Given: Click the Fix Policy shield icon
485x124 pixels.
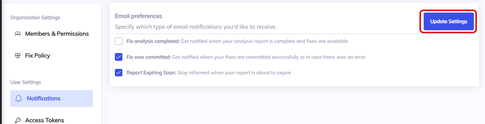Looking at the screenshot, I should coord(18,56).
